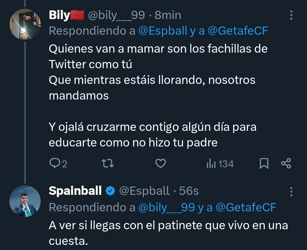Open more options on Bily's tweet
Image resolution: width=307 pixels, height=250 pixels.
point(291,15)
